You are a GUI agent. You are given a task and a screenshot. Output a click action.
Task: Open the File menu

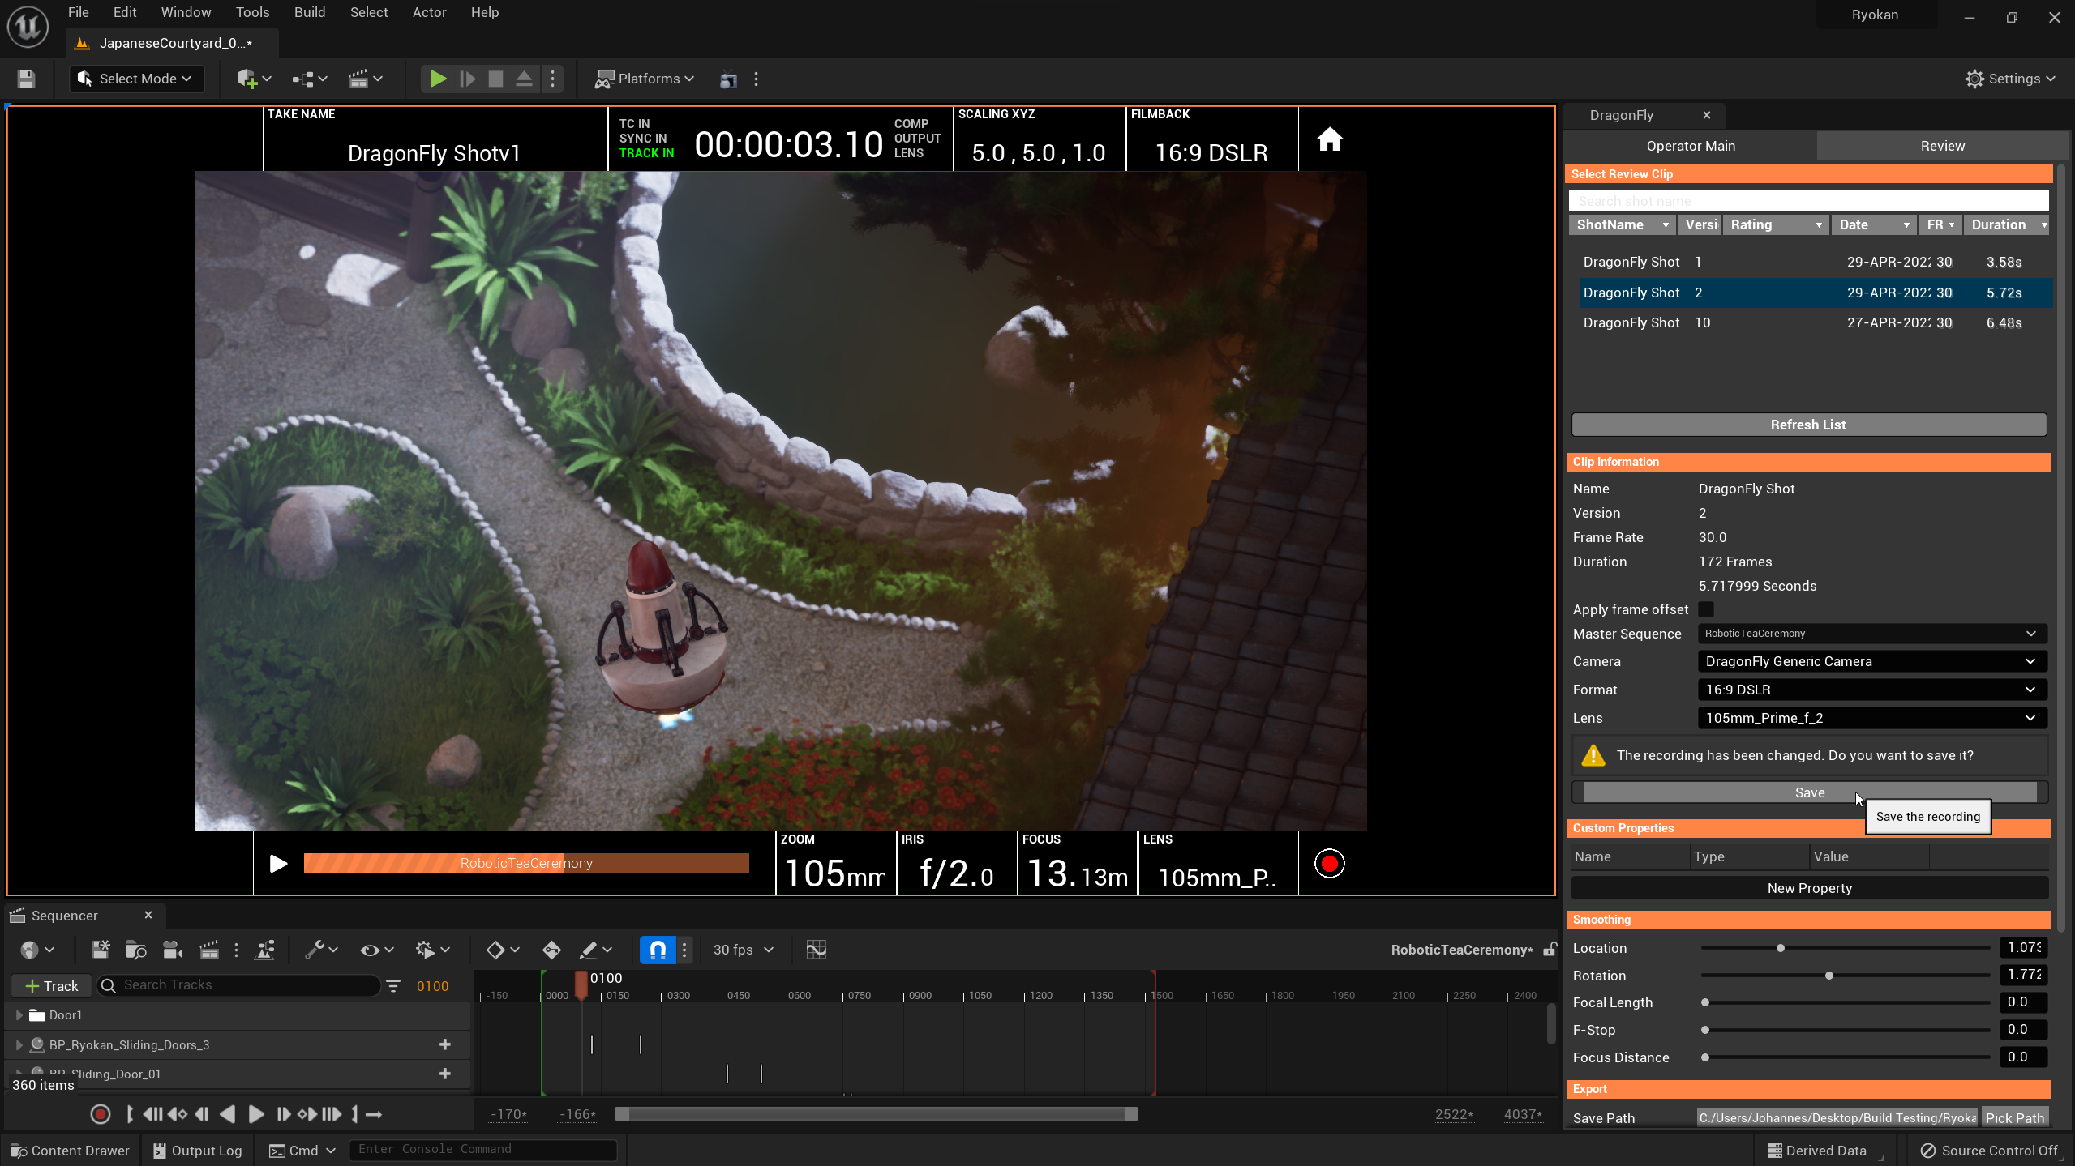point(79,12)
